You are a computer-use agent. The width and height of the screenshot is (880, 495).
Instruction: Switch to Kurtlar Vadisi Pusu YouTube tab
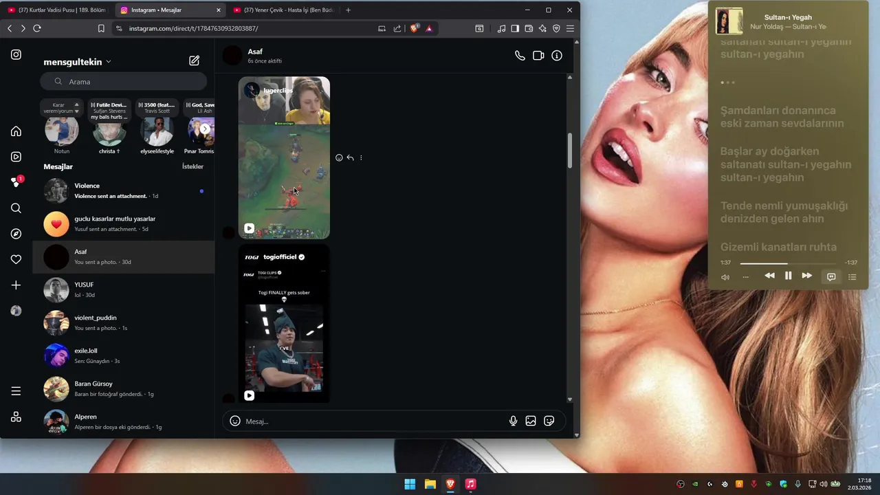[x=58, y=10]
